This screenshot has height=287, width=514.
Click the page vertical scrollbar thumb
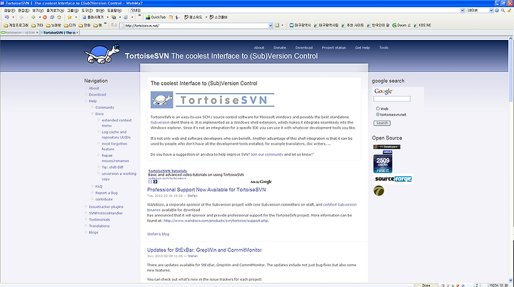pos(510,71)
